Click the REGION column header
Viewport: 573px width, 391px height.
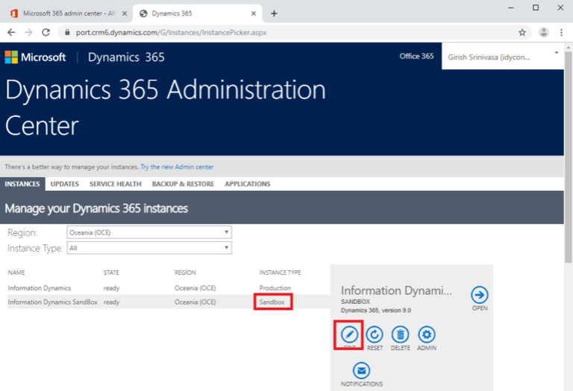tap(185, 273)
